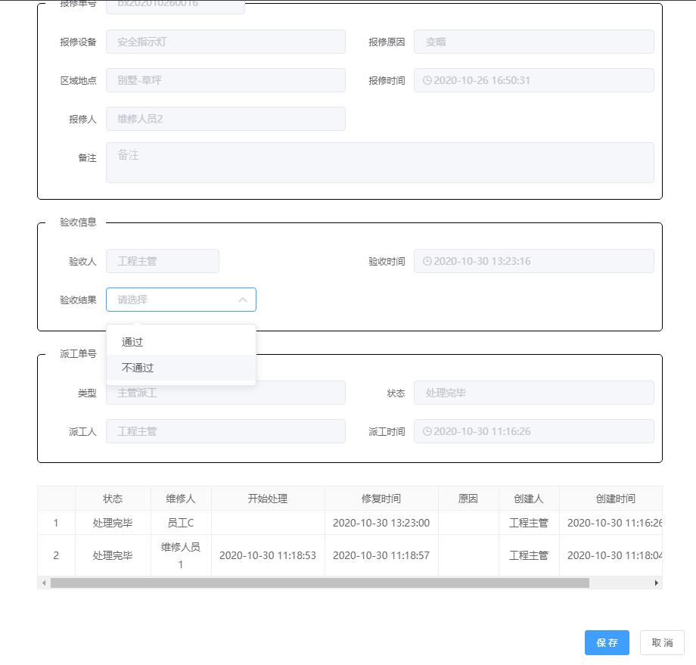
Task: Click 处理完毕 status cell in row 1
Action: [113, 523]
